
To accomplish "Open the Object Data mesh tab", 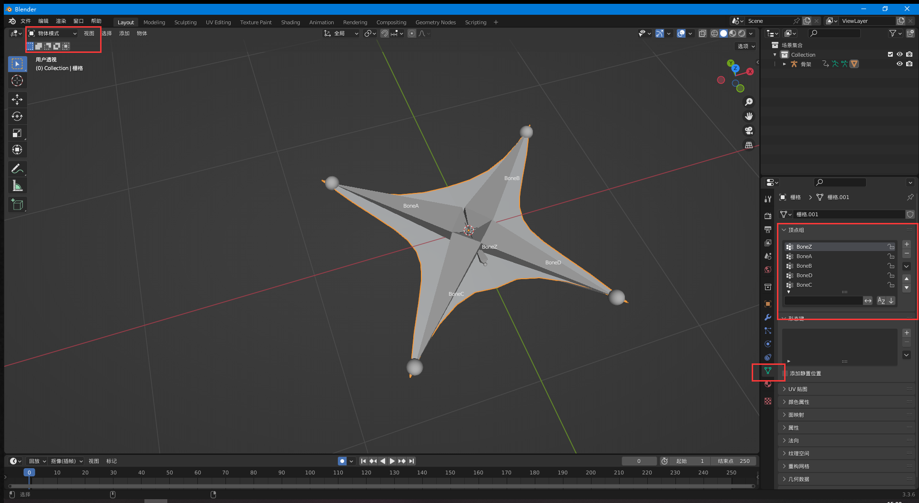I will (767, 371).
